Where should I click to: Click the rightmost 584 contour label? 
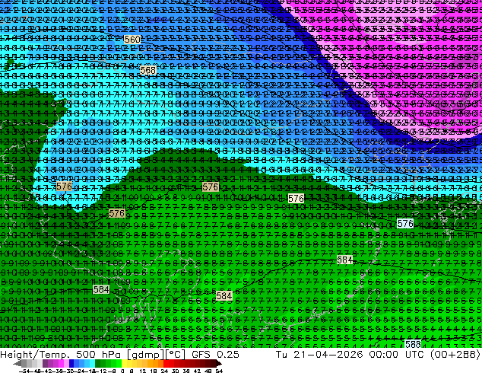(344, 260)
